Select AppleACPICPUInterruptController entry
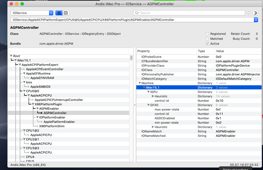This screenshot has height=170, width=263. tap(59, 100)
